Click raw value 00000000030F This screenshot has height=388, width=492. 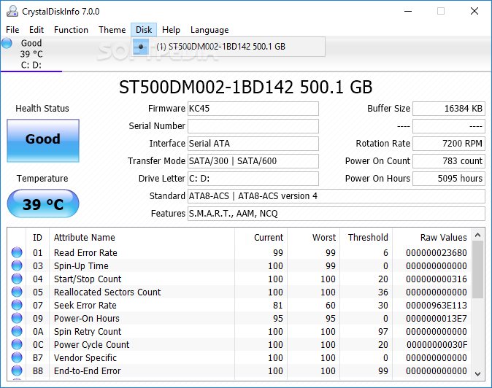[x=437, y=345]
